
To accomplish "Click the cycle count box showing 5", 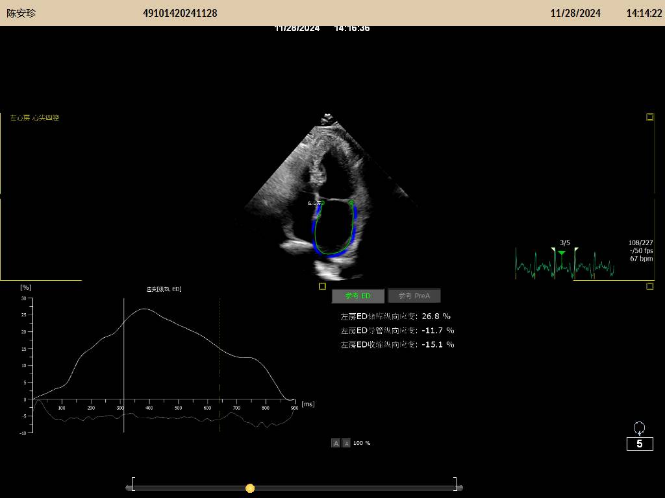I will (640, 444).
